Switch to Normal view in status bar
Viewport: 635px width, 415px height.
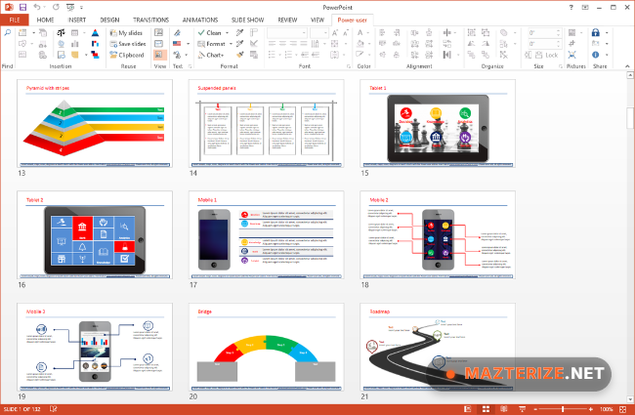467,409
